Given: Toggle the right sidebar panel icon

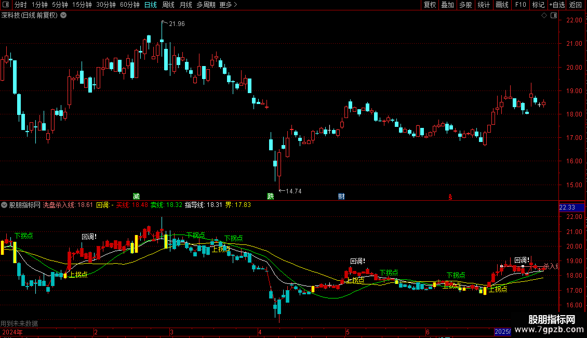Looking at the screenshot, I should tap(554, 16).
